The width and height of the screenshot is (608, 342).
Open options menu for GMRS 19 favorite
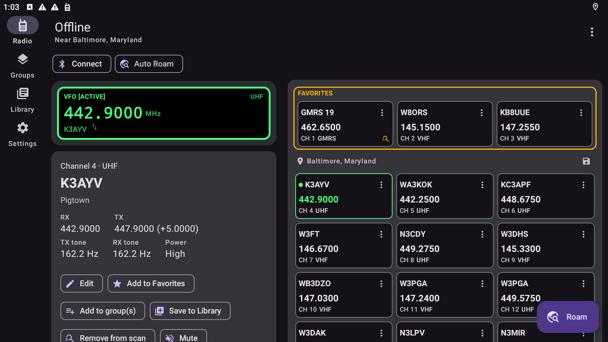click(x=382, y=112)
